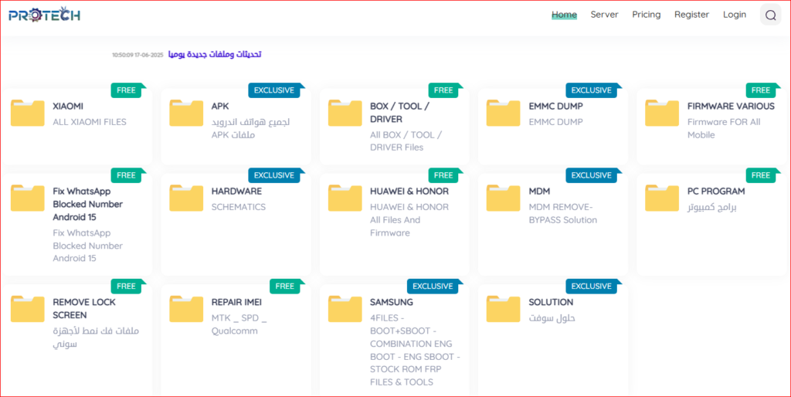Click the HARDWARE title link
The height and width of the screenshot is (397, 791).
pyautogui.click(x=236, y=192)
